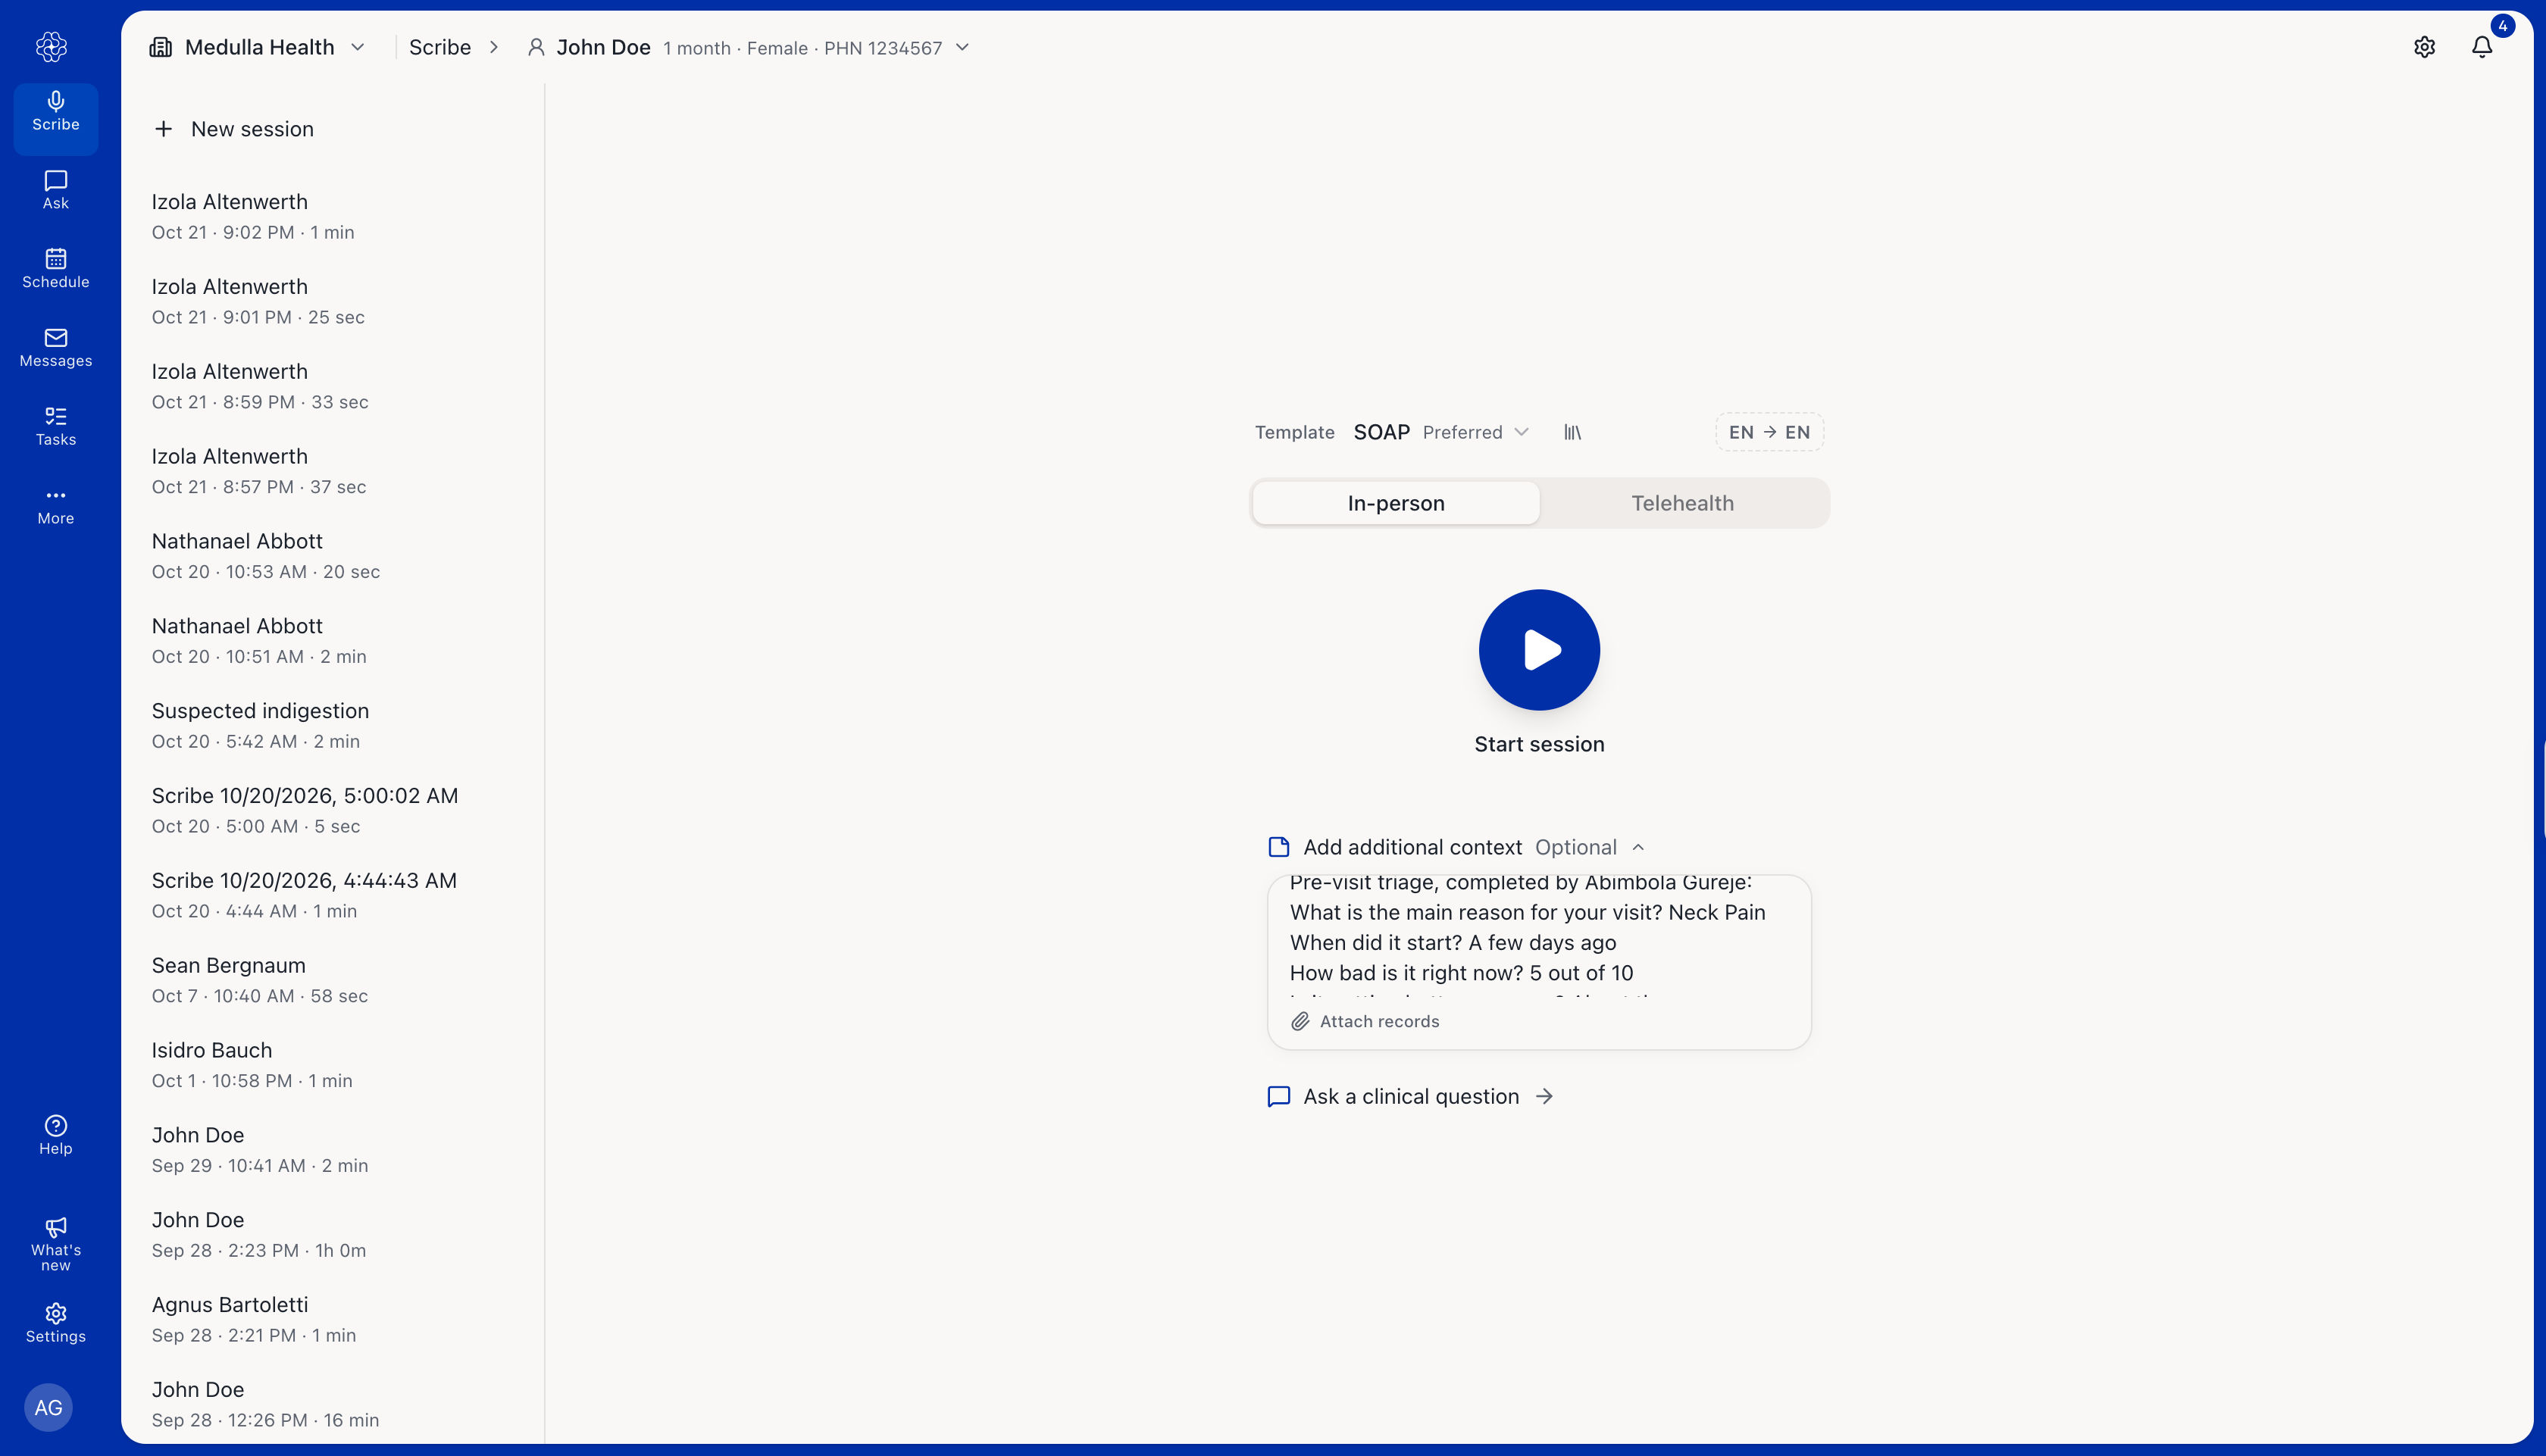This screenshot has width=2546, height=1456.
Task: Open the Suspected indigestion session
Action: pos(333,725)
